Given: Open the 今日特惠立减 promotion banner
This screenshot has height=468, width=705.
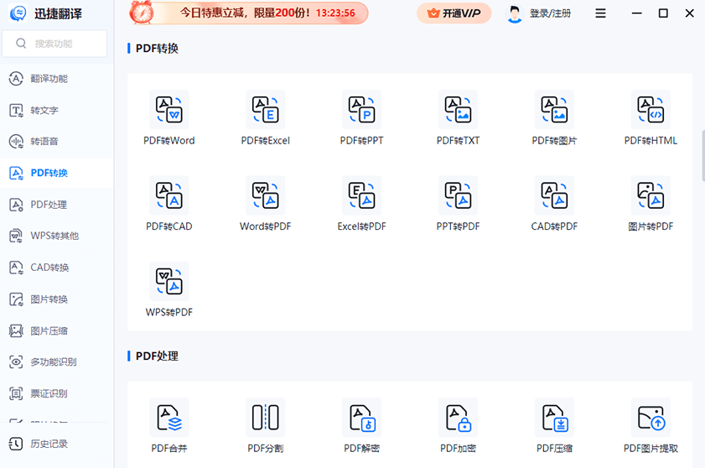Looking at the screenshot, I should pos(249,13).
